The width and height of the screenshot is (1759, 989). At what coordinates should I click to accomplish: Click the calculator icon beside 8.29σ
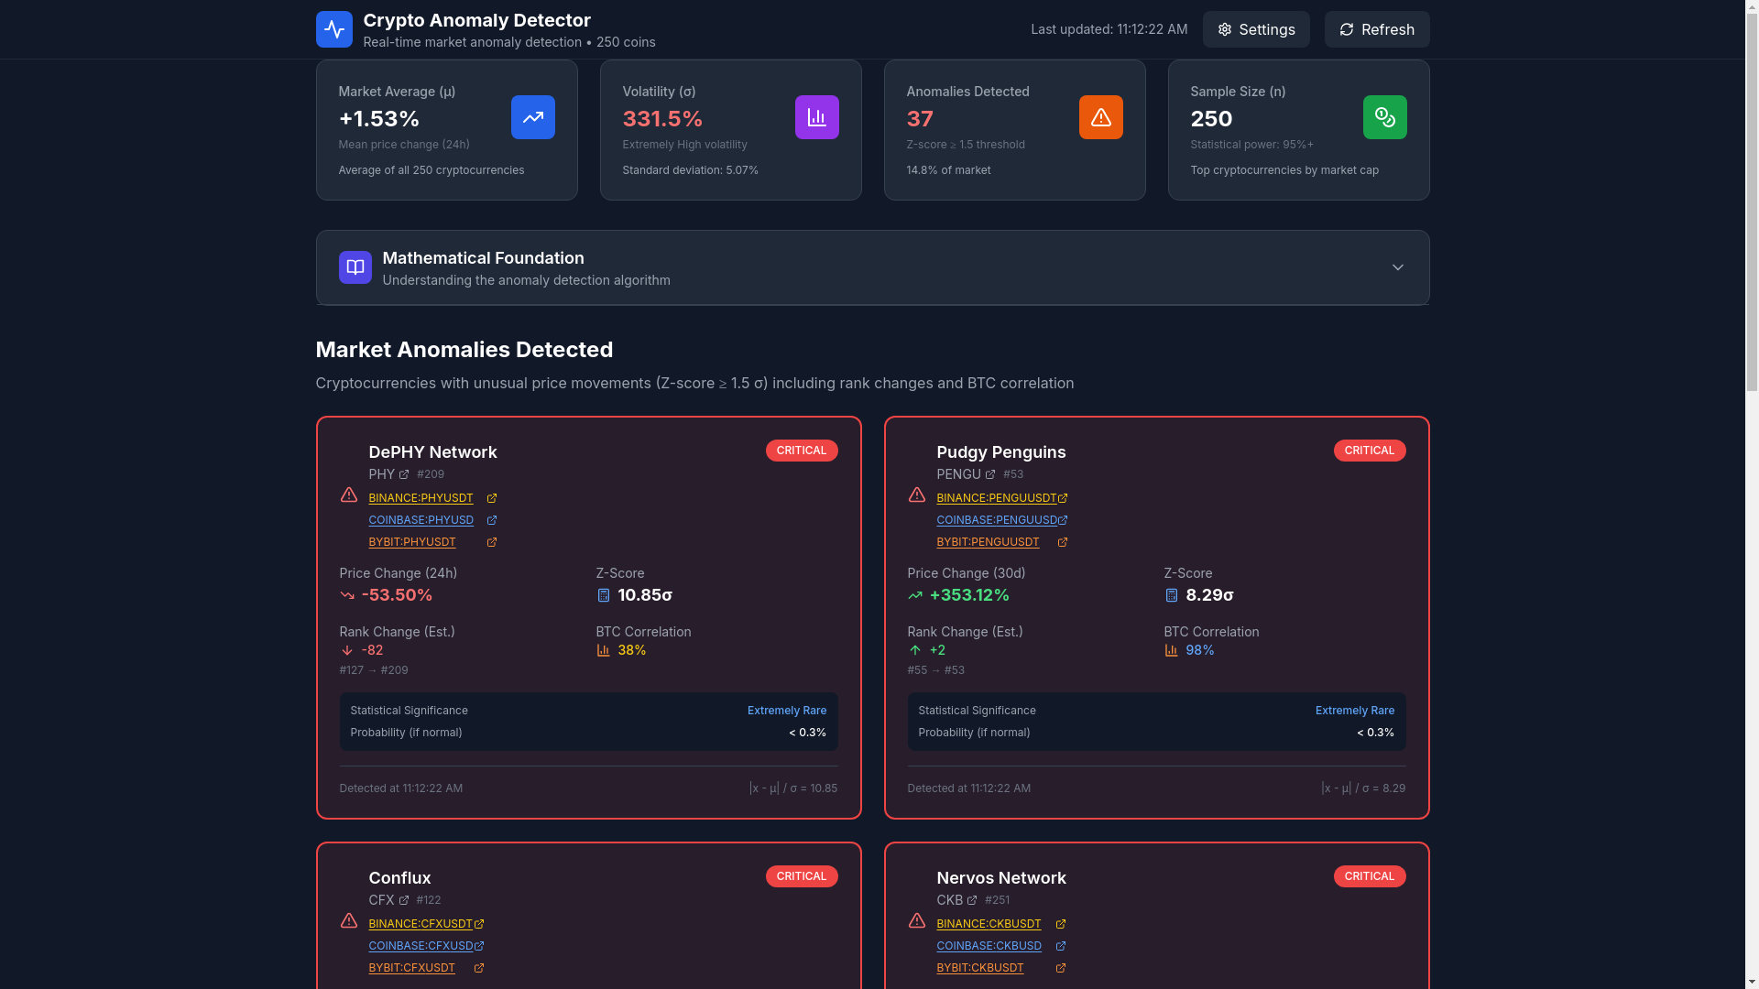1171,595
